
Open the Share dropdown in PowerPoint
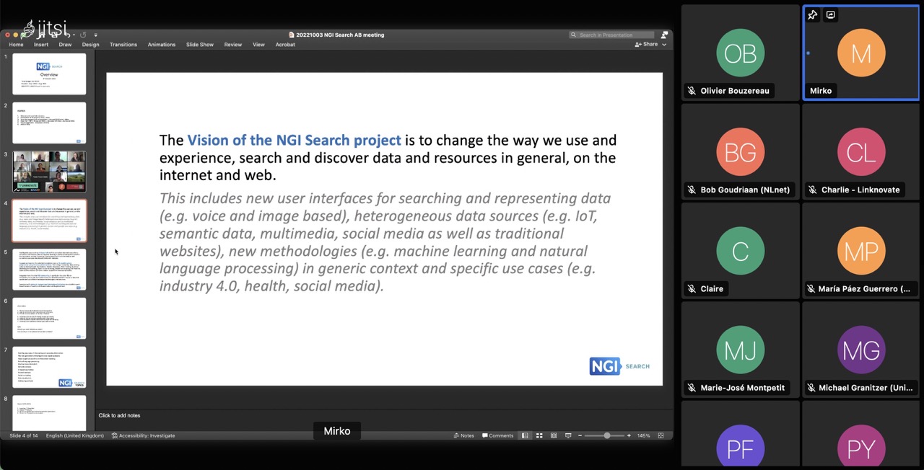650,45
